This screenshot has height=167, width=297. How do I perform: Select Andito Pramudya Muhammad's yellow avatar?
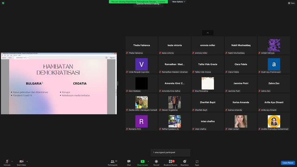tap(274, 122)
